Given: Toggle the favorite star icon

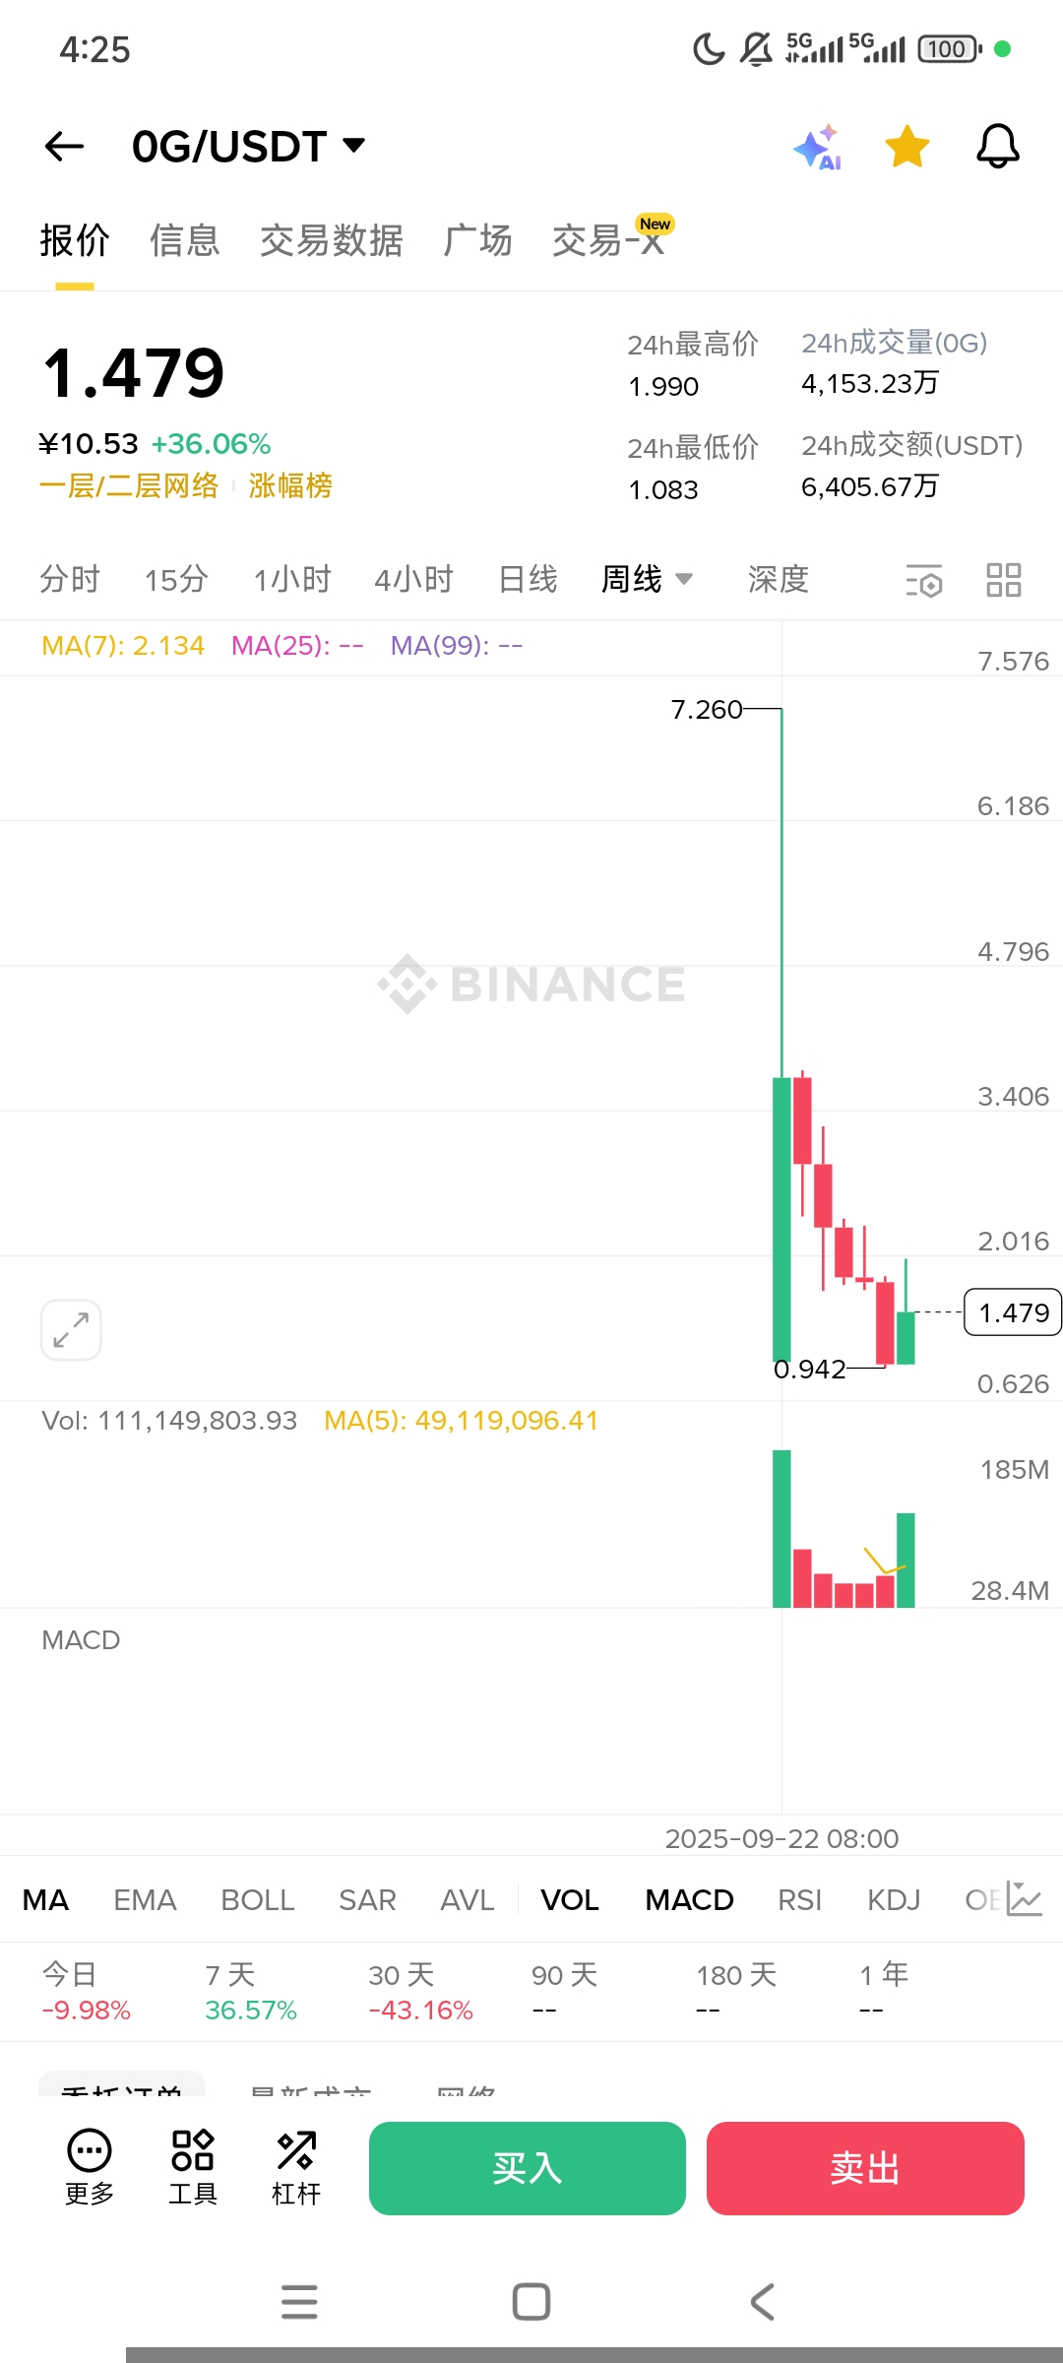Looking at the screenshot, I should tap(907, 148).
